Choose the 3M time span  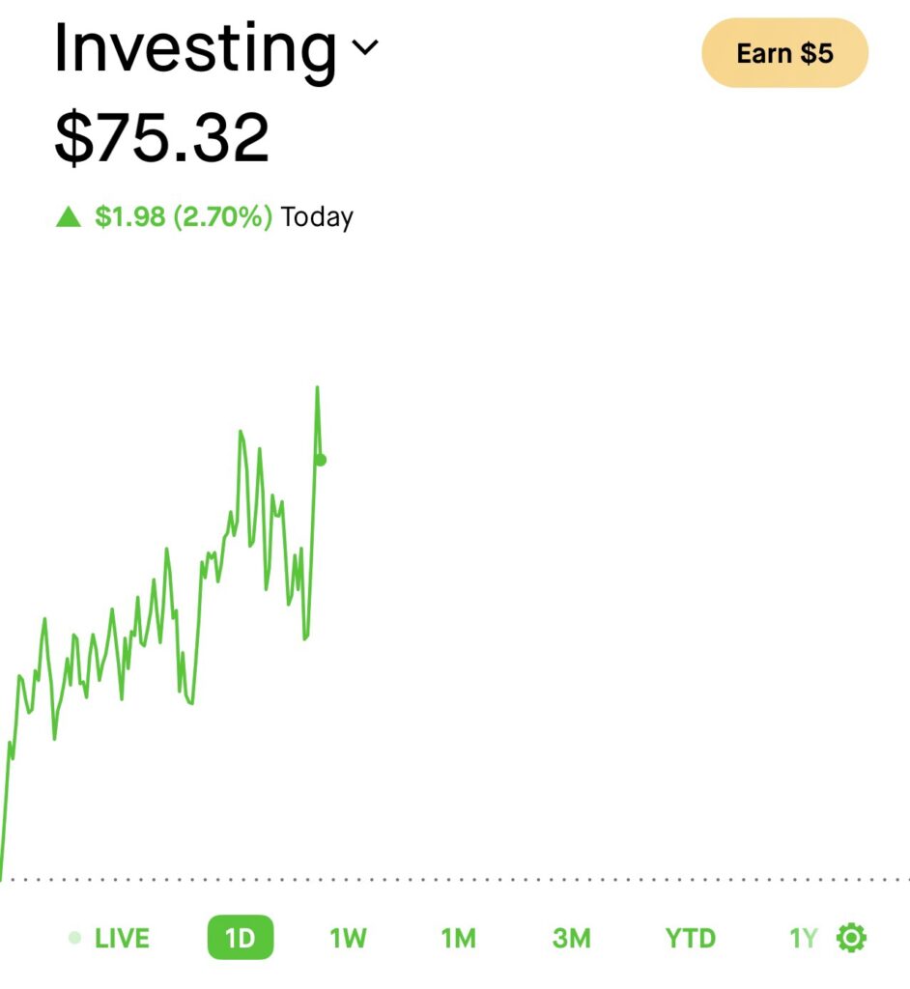coord(571,938)
